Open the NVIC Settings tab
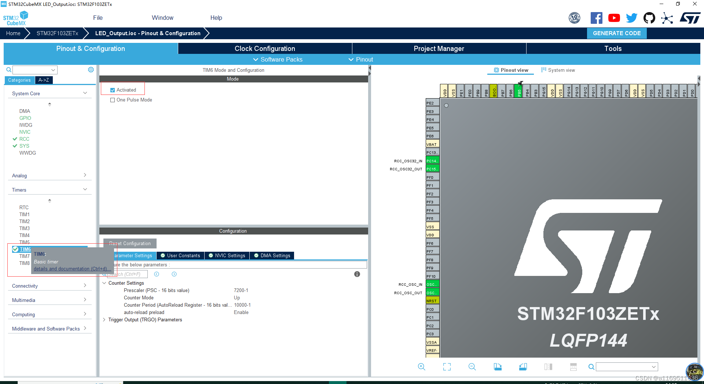Viewport: 704px width, 384px height. tap(227, 255)
